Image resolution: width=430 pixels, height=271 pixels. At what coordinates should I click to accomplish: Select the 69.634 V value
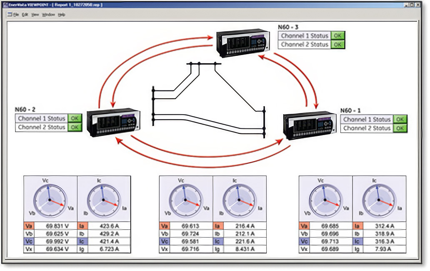pos(57,249)
